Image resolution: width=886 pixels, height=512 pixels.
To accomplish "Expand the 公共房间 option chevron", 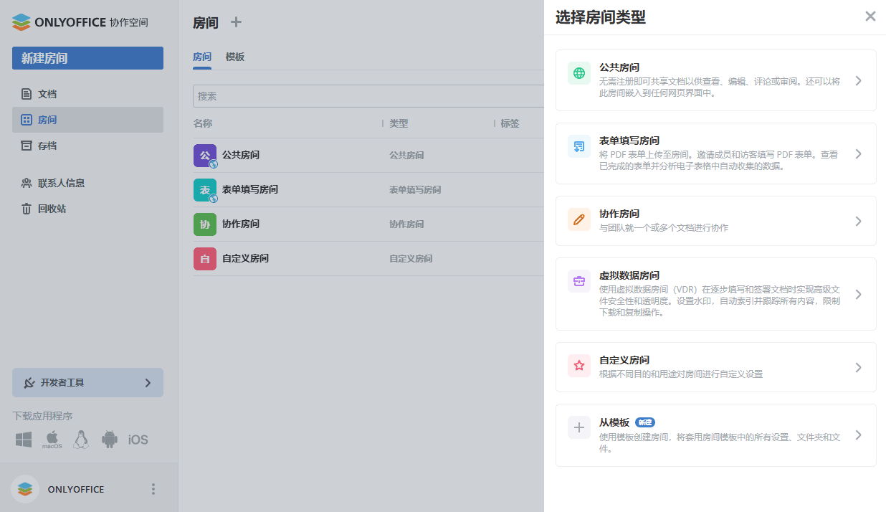I will pos(859,80).
